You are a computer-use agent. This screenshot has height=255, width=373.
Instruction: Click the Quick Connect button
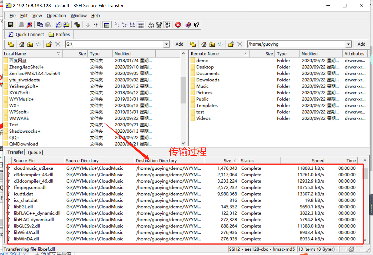(x=26, y=35)
